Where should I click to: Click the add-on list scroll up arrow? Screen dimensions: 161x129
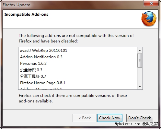140,50
